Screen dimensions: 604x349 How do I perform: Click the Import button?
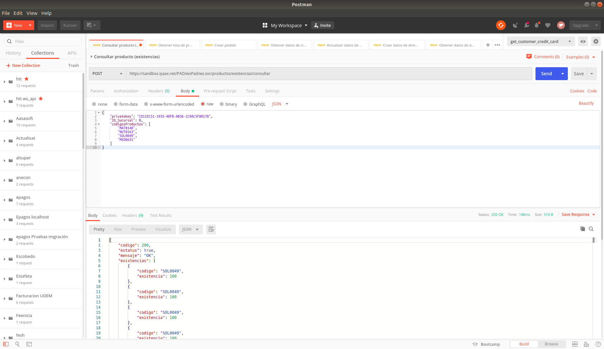point(47,25)
